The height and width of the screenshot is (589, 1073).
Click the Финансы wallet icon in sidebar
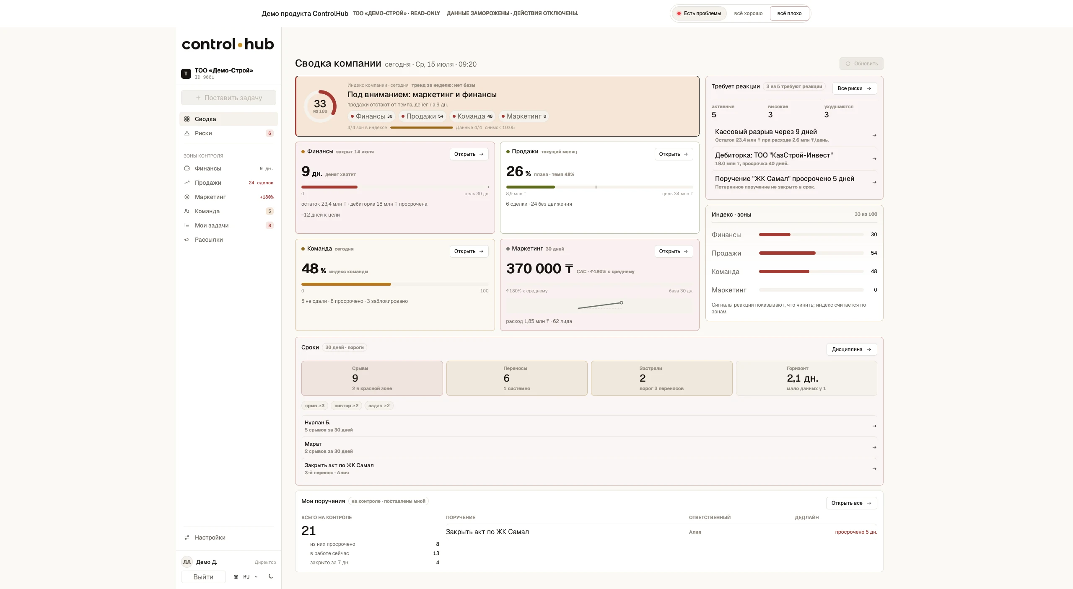click(187, 168)
